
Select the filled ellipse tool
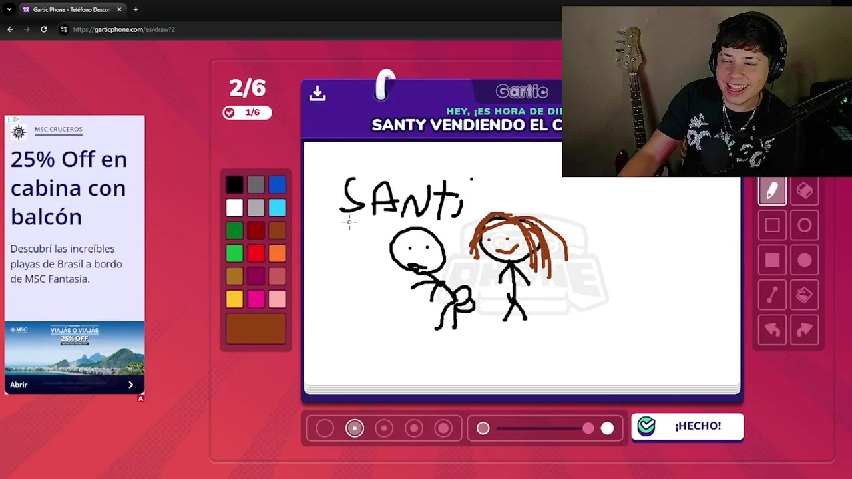click(x=805, y=261)
